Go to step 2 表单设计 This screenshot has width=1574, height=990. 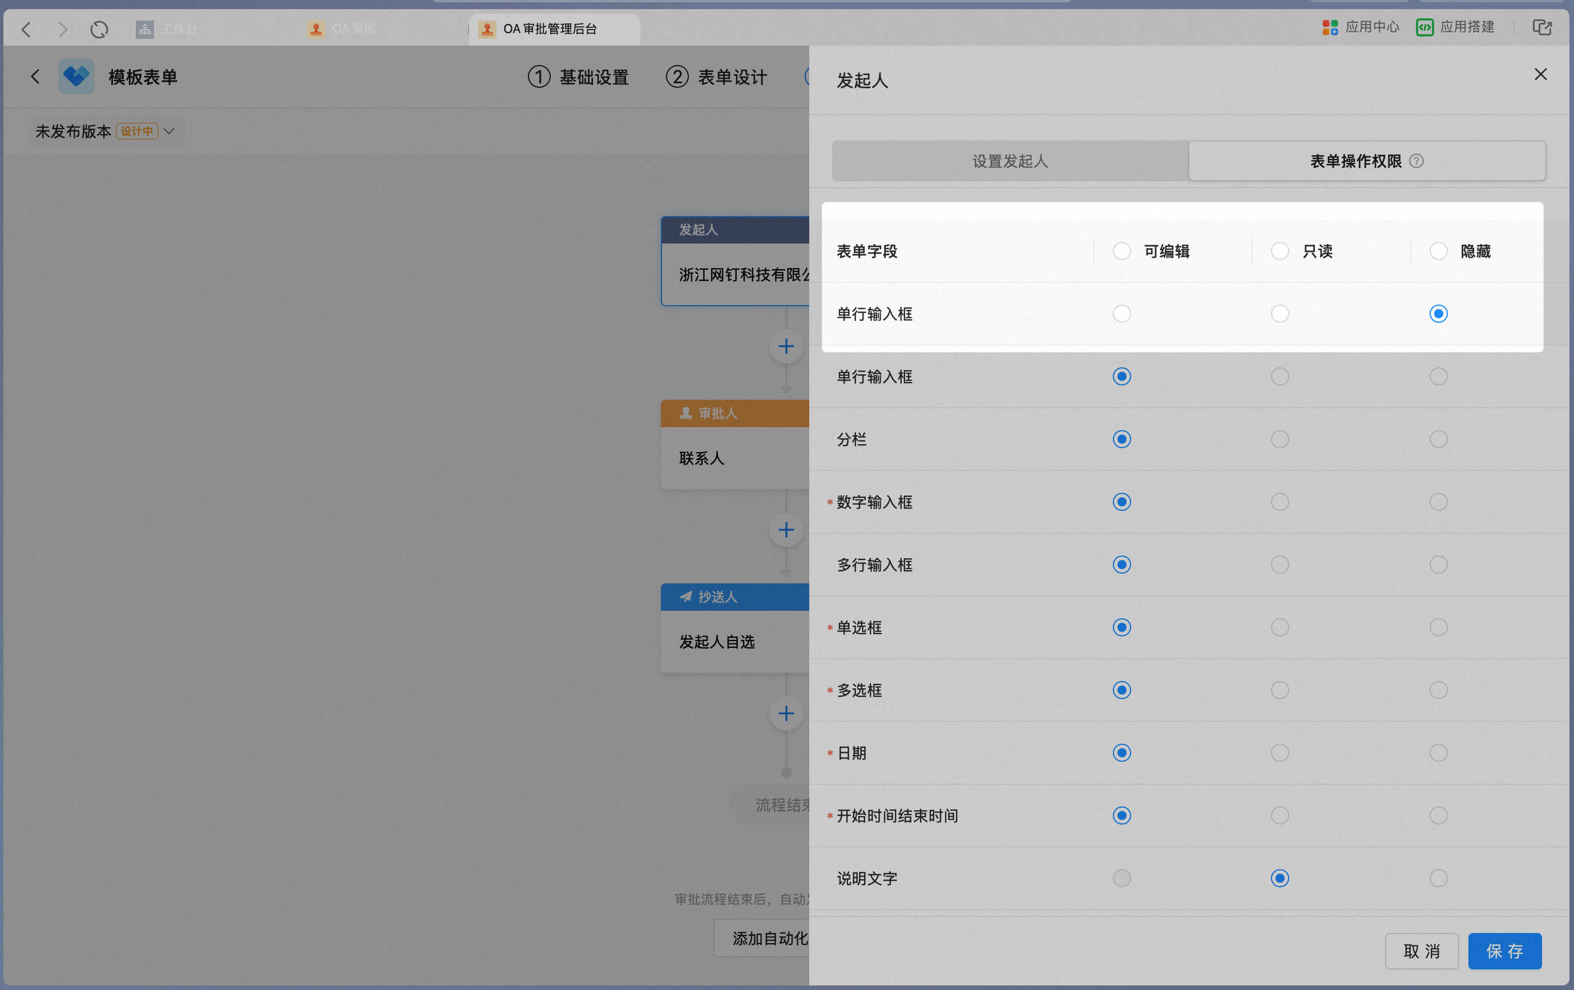coord(716,77)
